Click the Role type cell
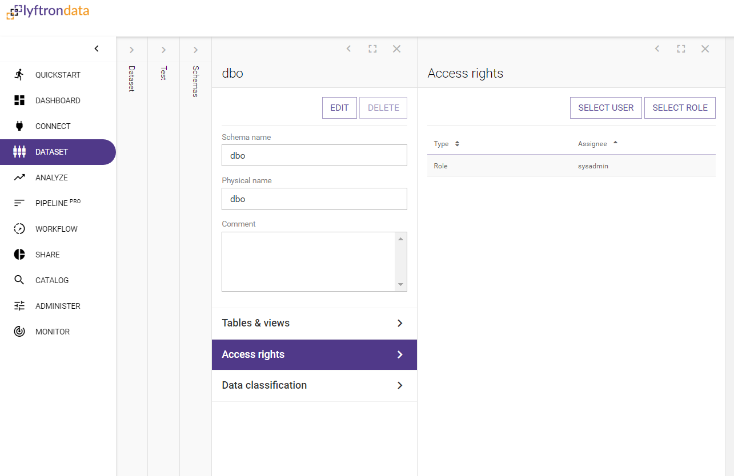 [x=440, y=166]
